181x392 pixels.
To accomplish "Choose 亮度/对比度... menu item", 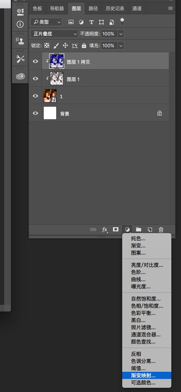I will pos(147,265).
